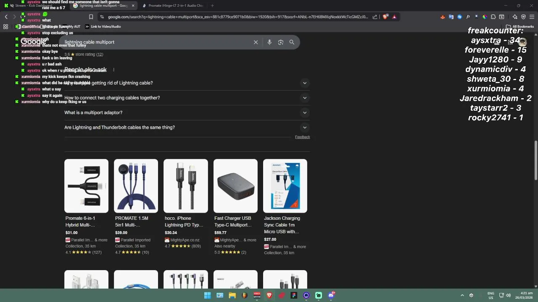Open Jackson Charging Sync Cable title
This screenshot has height=302, width=538.
[x=282, y=225]
